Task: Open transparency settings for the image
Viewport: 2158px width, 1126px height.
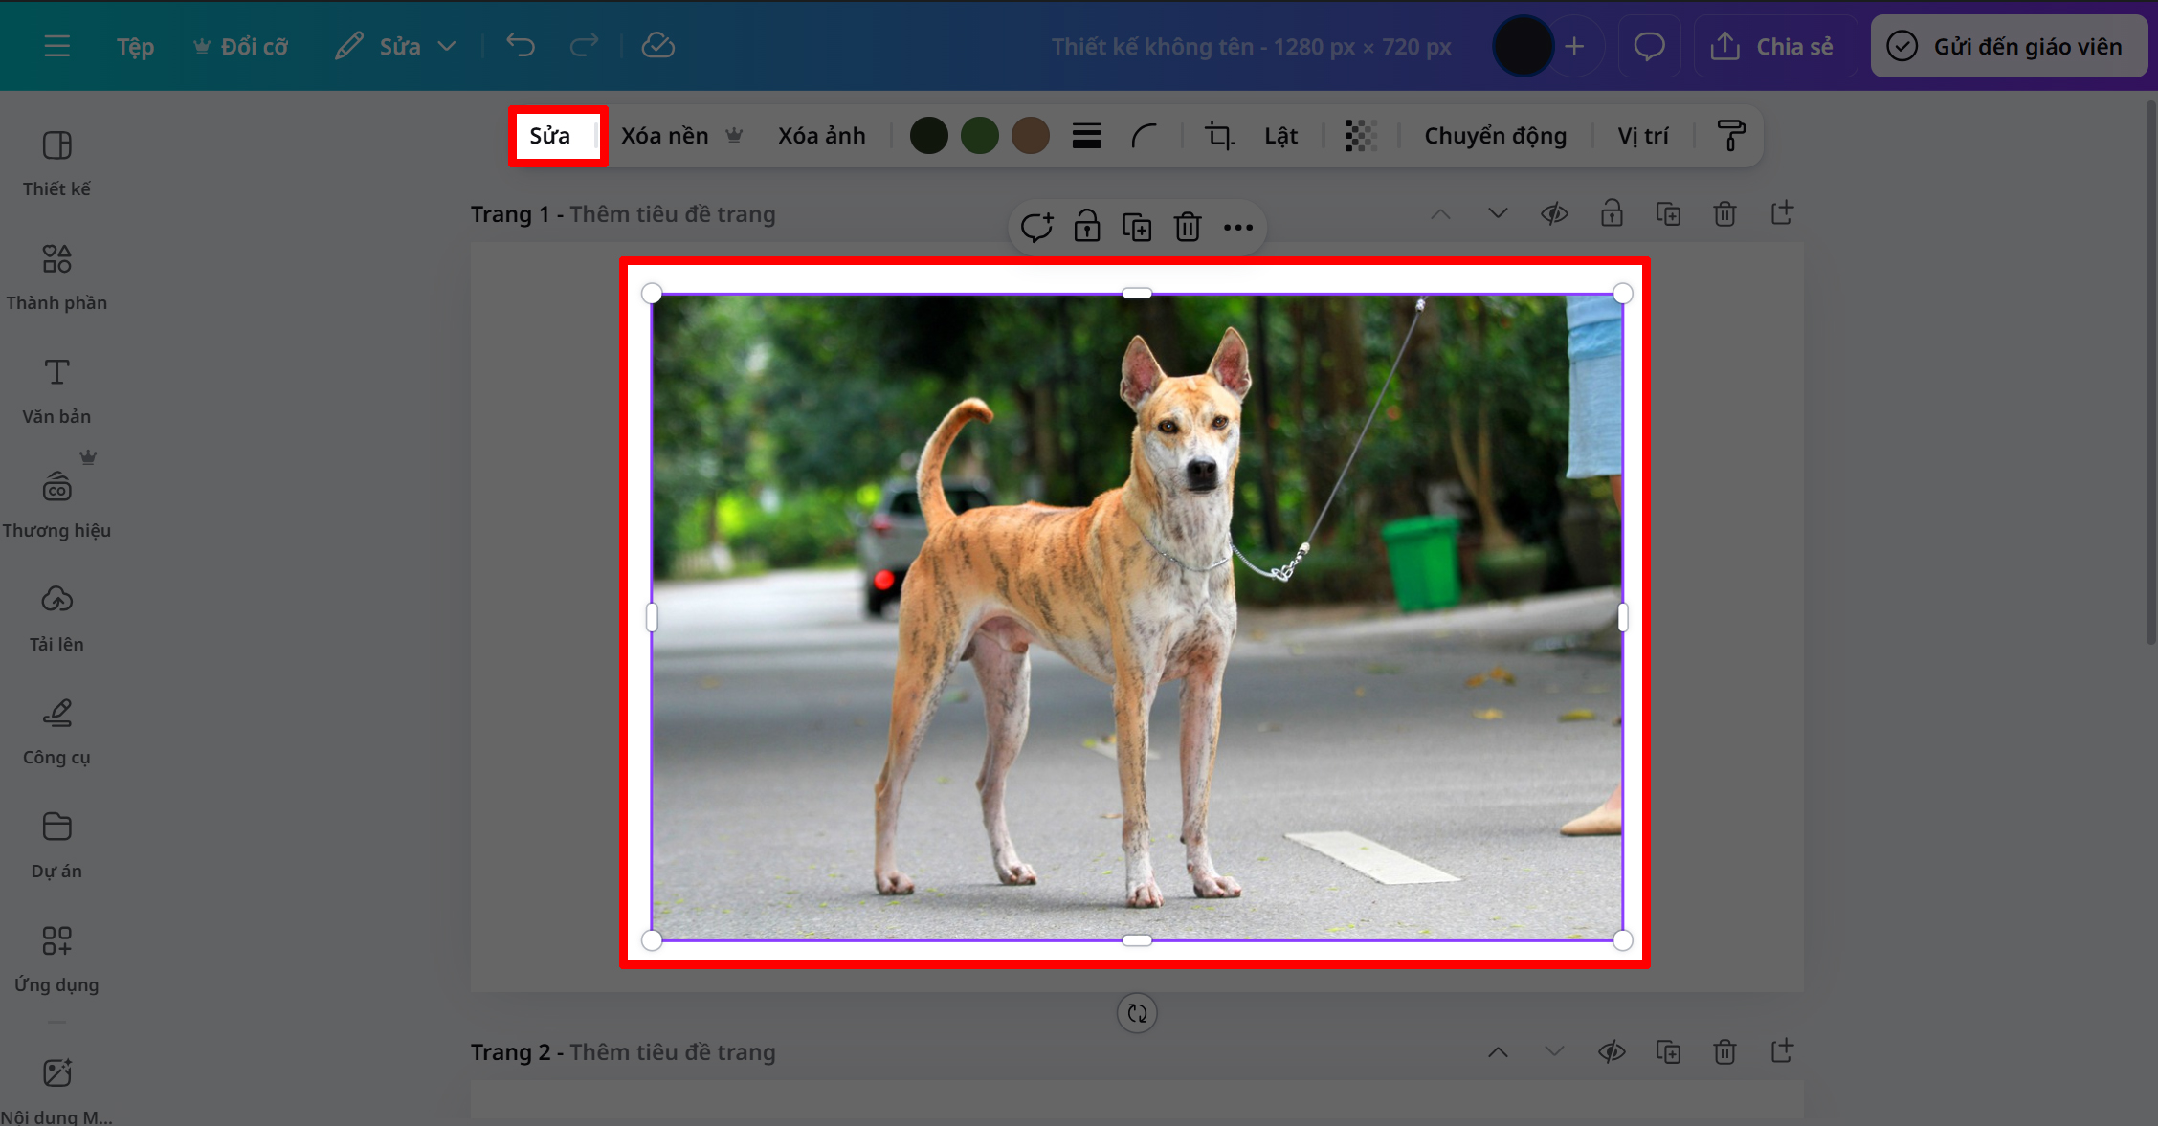Action: tap(1360, 135)
